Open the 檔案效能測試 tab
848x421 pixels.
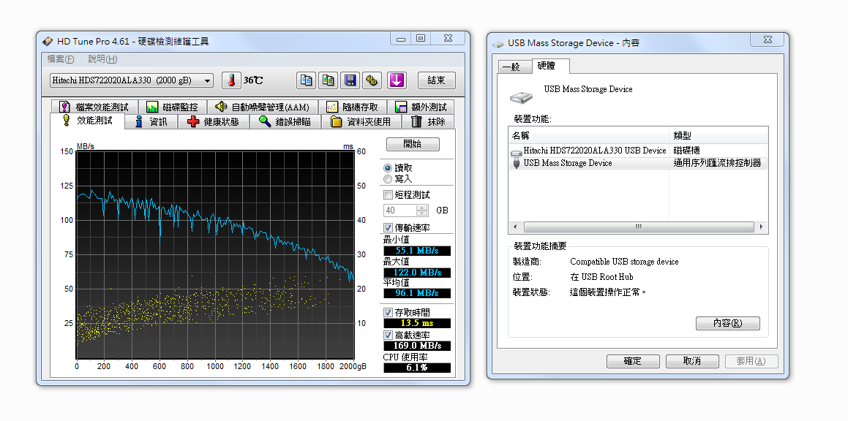pos(94,107)
